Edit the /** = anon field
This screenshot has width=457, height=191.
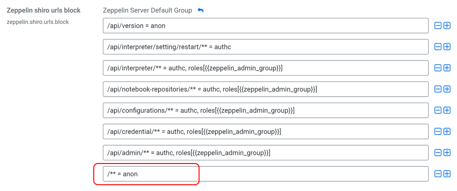click(265, 174)
